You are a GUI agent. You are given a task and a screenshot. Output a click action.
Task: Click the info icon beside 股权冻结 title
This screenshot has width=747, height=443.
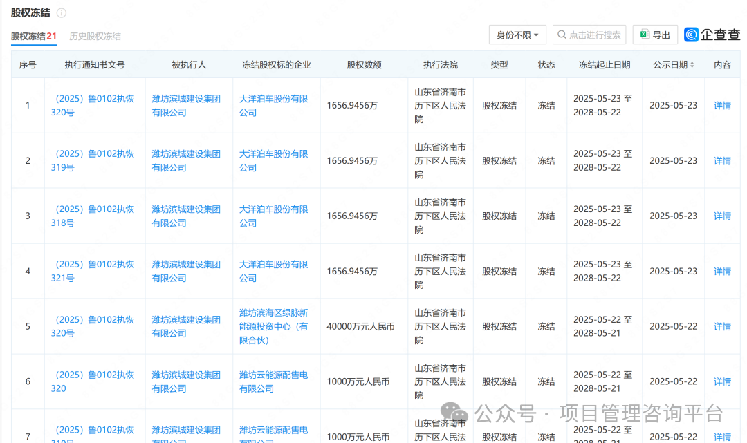62,13
